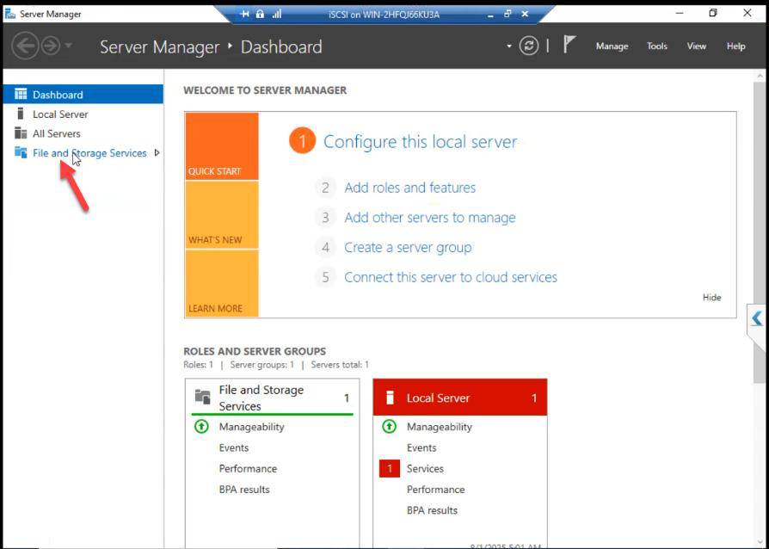Screen dimensions: 769x549
Task: Click the forward navigation arrow
Action: pyautogui.click(x=51, y=46)
